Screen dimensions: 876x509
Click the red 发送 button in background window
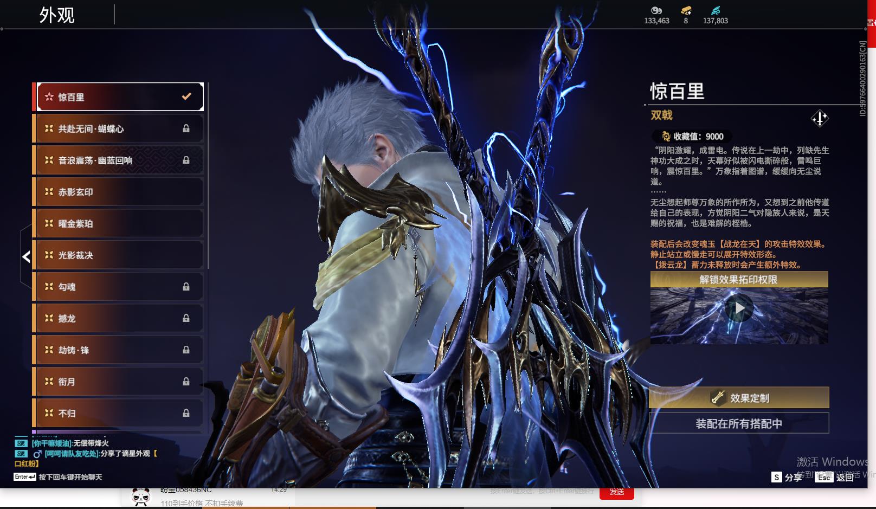(x=617, y=492)
